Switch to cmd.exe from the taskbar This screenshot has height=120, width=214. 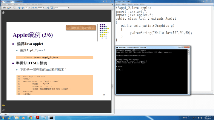pos(51,117)
